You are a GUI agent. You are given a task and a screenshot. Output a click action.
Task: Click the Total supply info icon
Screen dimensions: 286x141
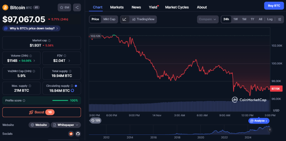pos(70,71)
